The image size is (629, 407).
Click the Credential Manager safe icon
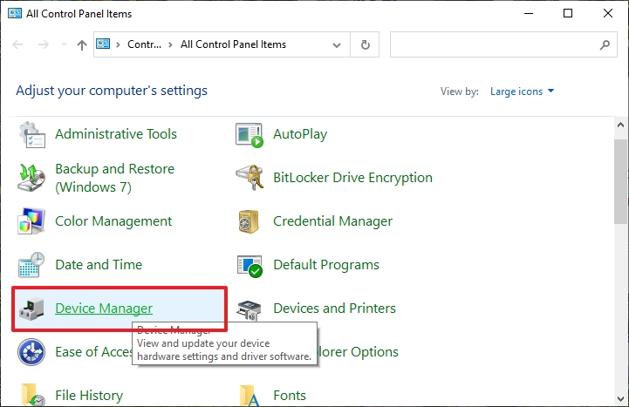pyautogui.click(x=250, y=221)
